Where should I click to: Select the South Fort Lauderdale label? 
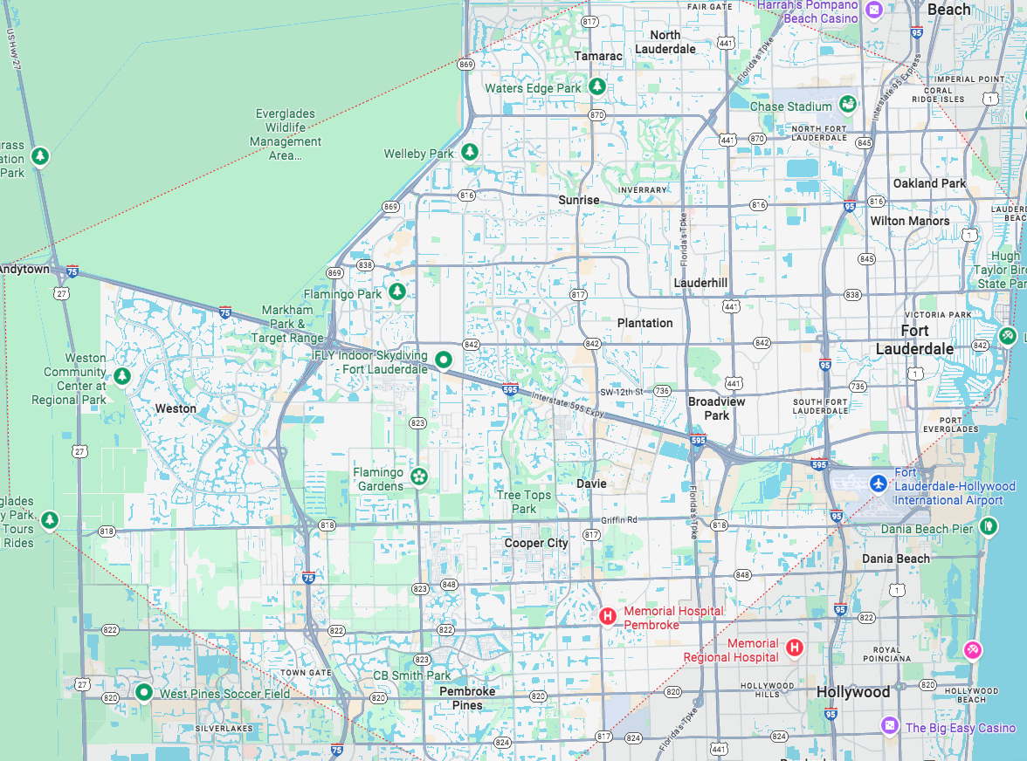point(821,407)
